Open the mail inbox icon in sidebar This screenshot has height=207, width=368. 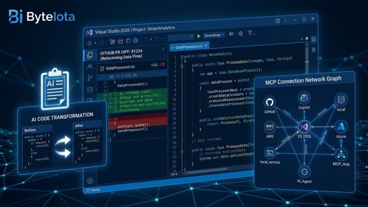pyautogui.click(x=90, y=89)
